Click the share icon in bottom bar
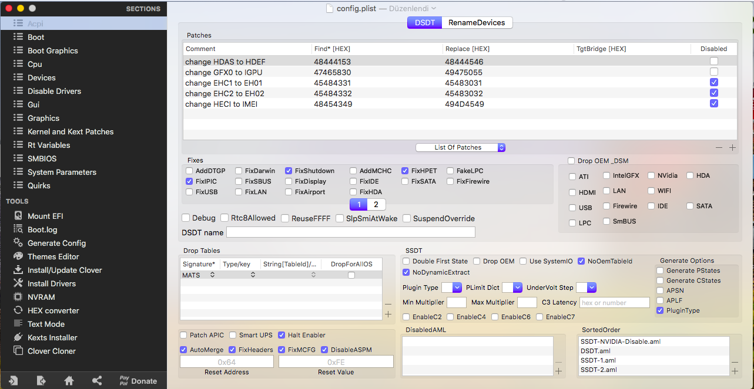 [x=97, y=381]
